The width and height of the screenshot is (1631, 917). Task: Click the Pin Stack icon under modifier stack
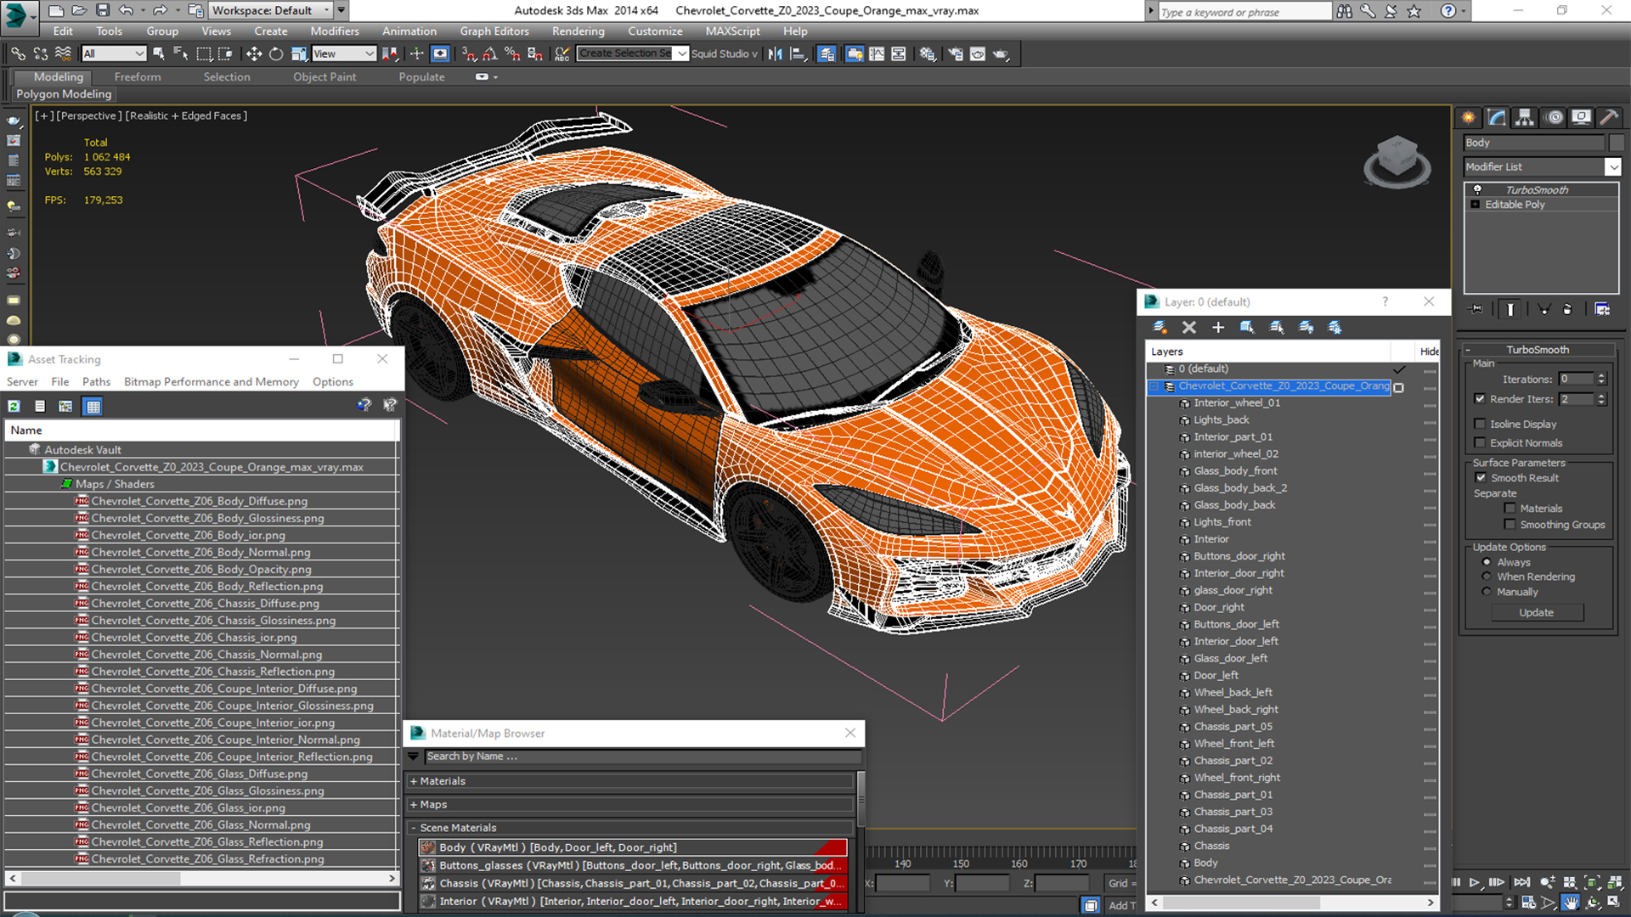pyautogui.click(x=1476, y=309)
